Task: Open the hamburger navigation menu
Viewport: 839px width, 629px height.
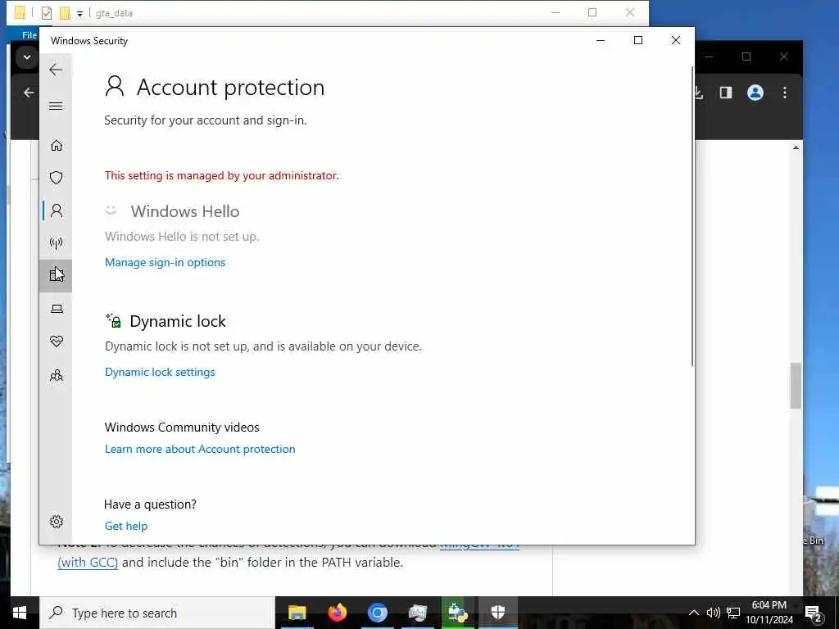Action: click(x=56, y=106)
